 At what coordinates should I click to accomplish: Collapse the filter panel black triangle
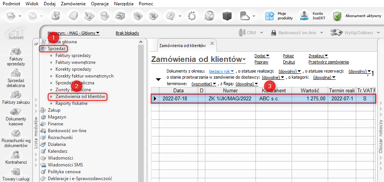pyautogui.click(x=159, y=79)
